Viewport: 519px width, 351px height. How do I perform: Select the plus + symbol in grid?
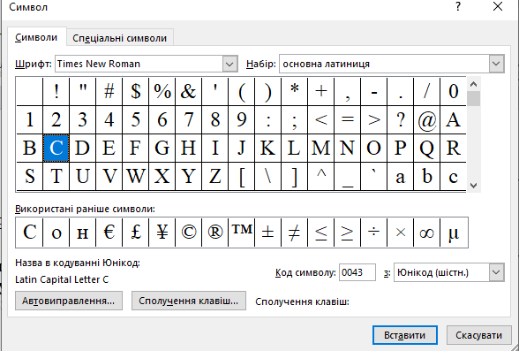click(x=321, y=91)
